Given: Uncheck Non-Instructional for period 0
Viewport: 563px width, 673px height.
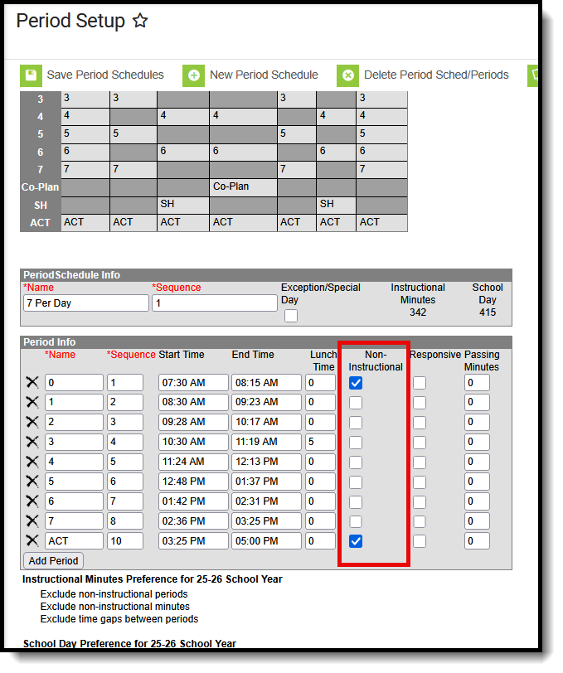Looking at the screenshot, I should point(356,383).
